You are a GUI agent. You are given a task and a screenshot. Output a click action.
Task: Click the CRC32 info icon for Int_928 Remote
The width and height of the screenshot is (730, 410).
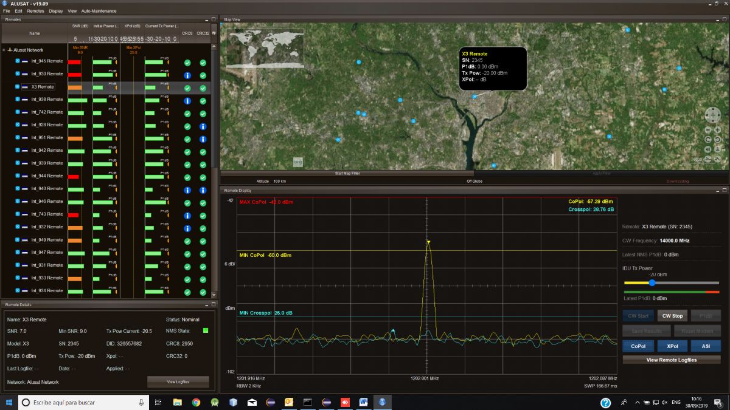pos(203,126)
